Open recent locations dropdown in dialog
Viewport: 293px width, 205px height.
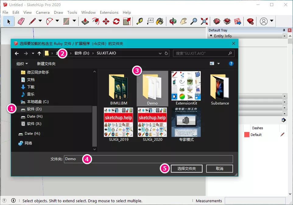[33, 53]
